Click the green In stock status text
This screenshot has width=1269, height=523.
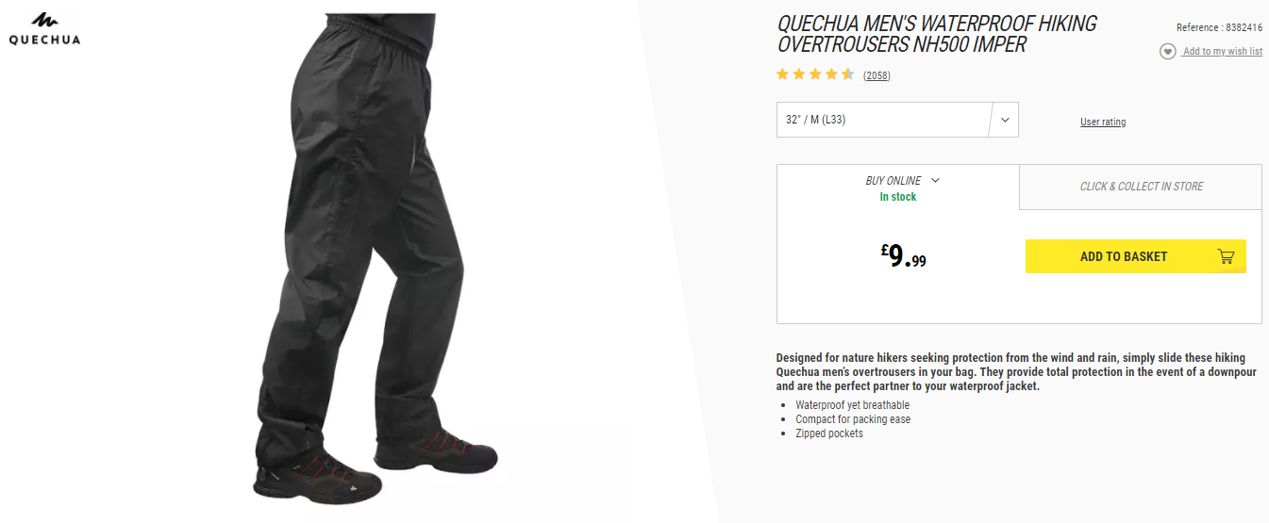pos(898,197)
